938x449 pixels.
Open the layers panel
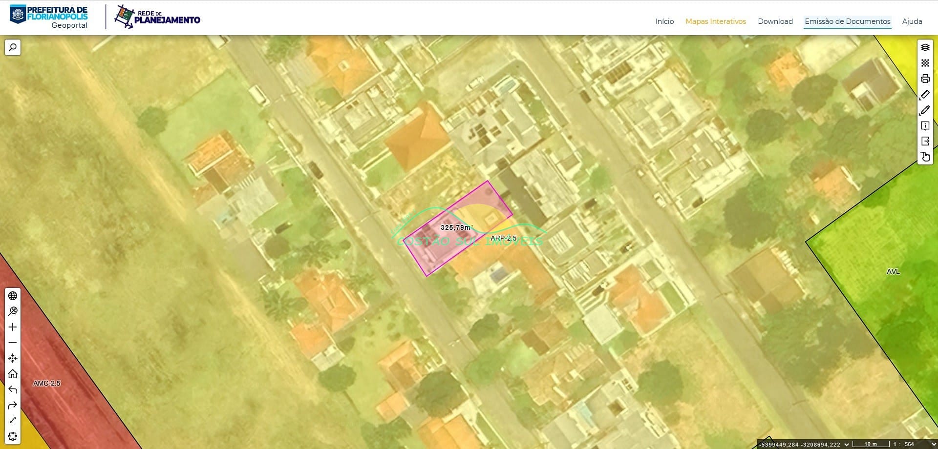pos(925,47)
